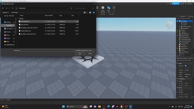This screenshot has width=194, height=109.
Task: Open the Organize menu dropdown
Action: (5, 12)
